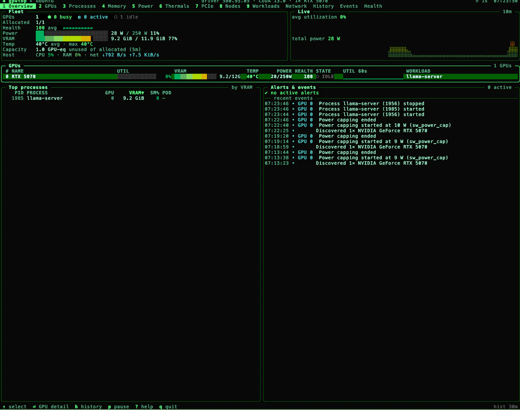Click the Health sparkline bar in Fleet
520x410 pixels.
click(x=78, y=28)
